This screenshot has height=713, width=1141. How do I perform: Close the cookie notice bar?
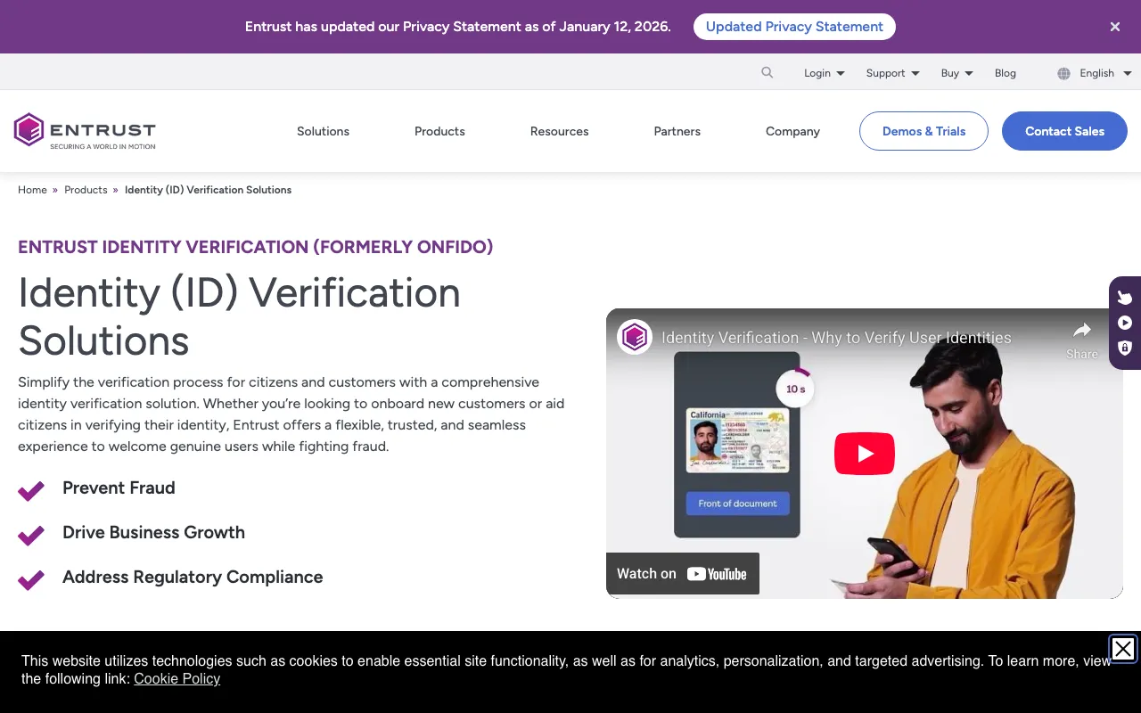1123,649
